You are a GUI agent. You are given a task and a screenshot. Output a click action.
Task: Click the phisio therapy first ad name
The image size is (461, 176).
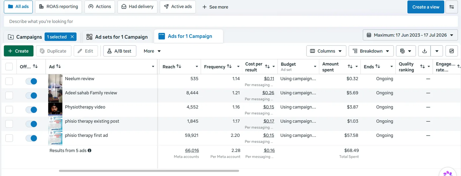86,135
